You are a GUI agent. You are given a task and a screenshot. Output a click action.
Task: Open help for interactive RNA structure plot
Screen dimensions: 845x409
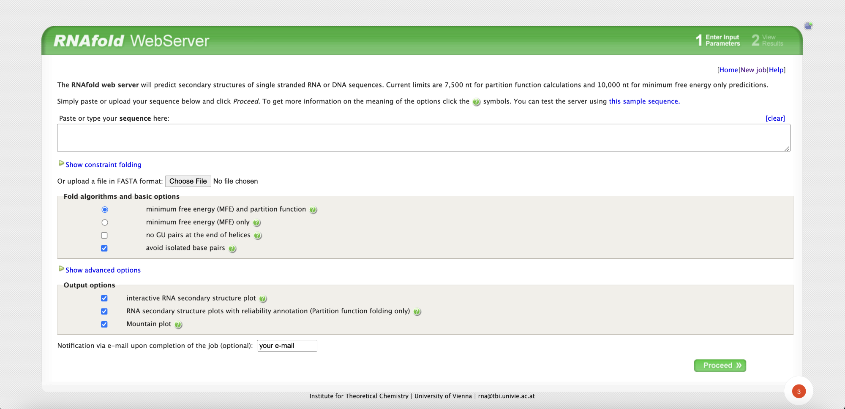click(263, 299)
